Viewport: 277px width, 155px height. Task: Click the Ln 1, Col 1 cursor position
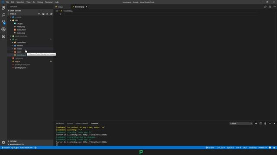(x=221, y=148)
